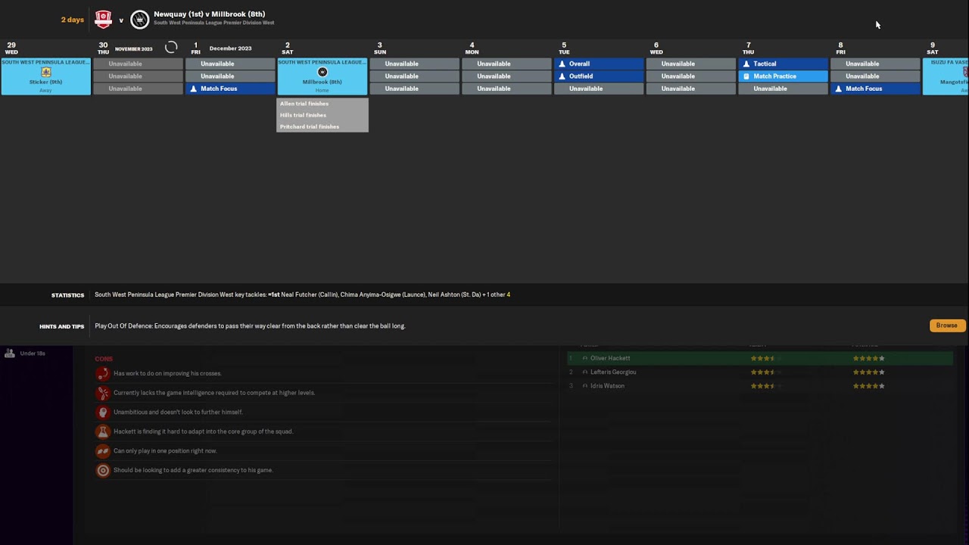
Task: Open Lefteris Georgiou player row
Action: pyautogui.click(x=760, y=372)
